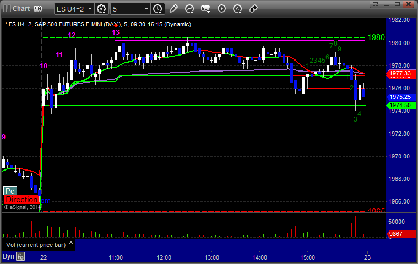Viewport: 418px width, 264px height.
Task: Click the 1966.00 price axis label
Action: (x=399, y=201)
